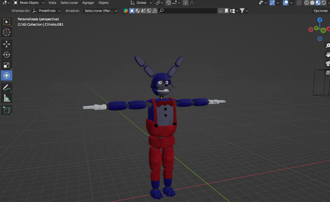The width and height of the screenshot is (330, 202).
Task: Click the Personalizada (perspectiva) label
Action: (38, 19)
